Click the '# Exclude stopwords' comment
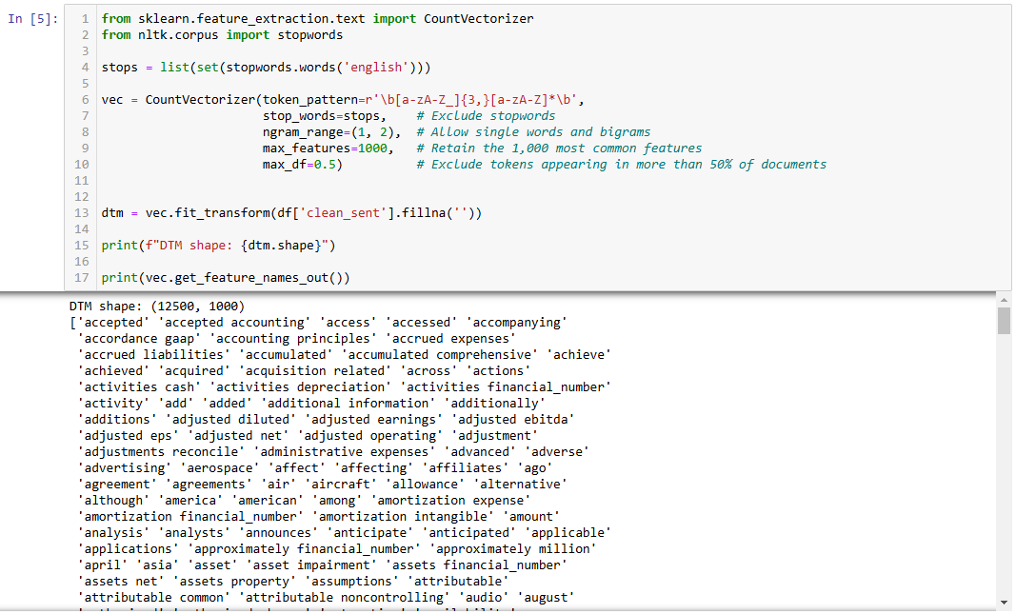The width and height of the screenshot is (1016, 614). [x=486, y=116]
